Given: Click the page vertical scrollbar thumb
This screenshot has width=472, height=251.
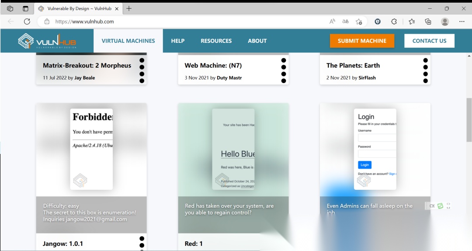Looking at the screenshot, I should tap(469, 120).
